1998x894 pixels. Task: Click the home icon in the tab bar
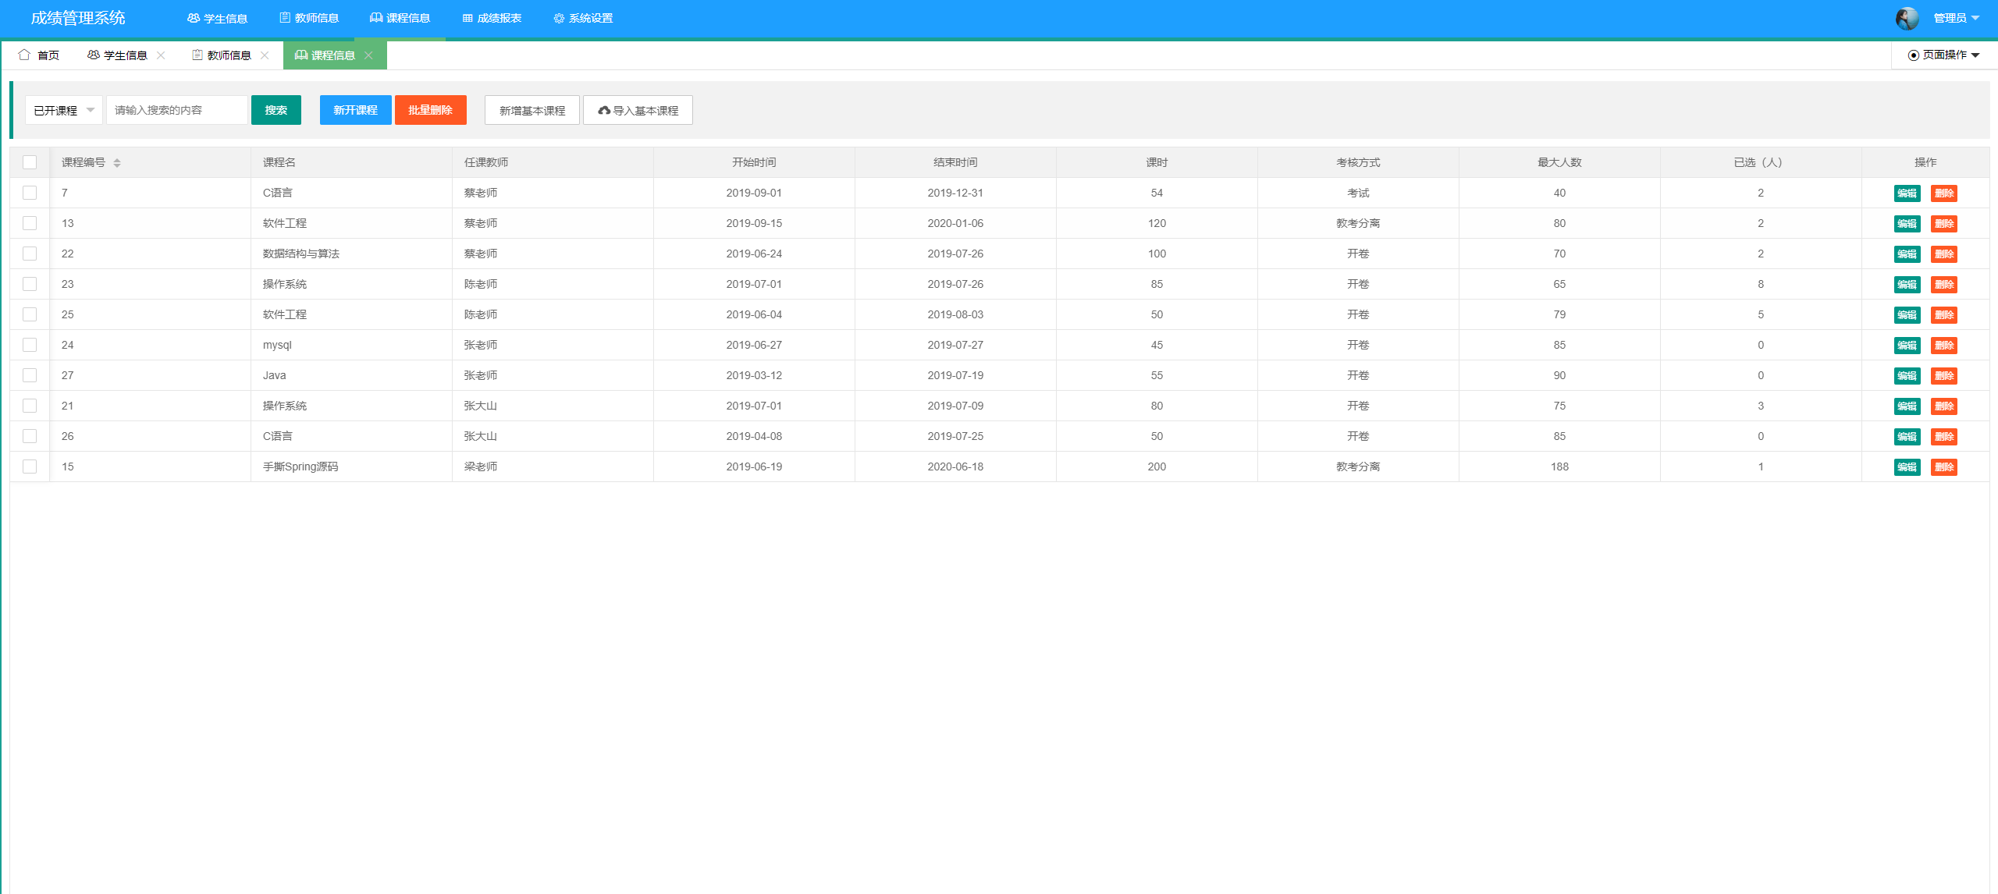point(24,55)
